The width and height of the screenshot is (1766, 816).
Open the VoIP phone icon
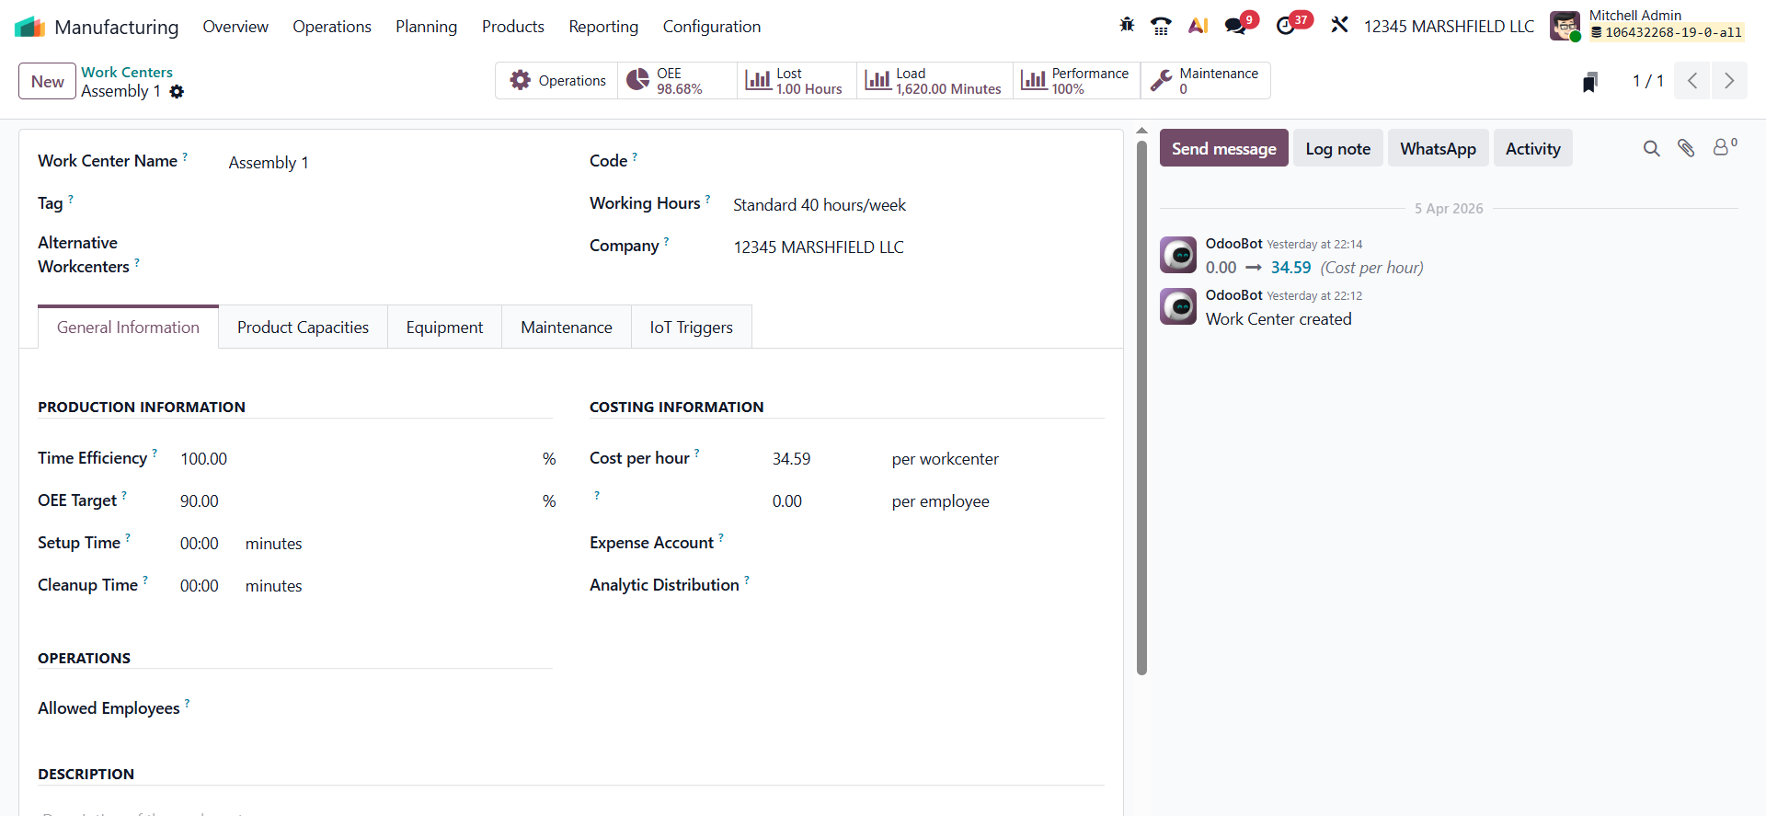tap(1161, 26)
